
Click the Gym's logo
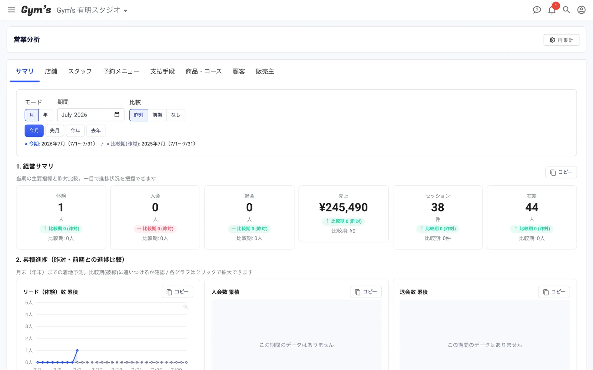36,10
